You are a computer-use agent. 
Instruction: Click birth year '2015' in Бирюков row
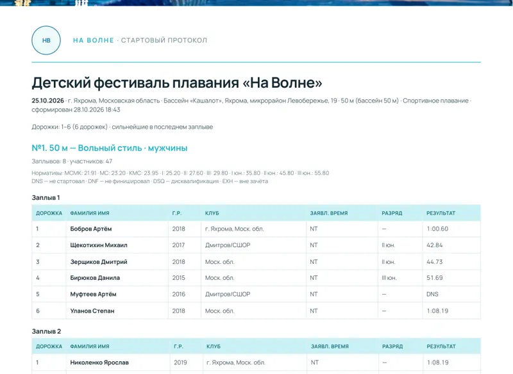pyautogui.click(x=179, y=278)
